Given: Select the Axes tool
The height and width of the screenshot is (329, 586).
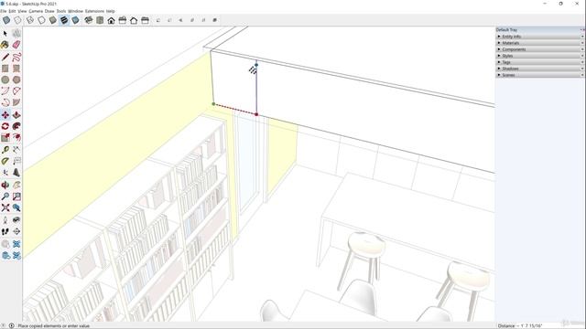Looking at the screenshot, I should tap(5, 173).
